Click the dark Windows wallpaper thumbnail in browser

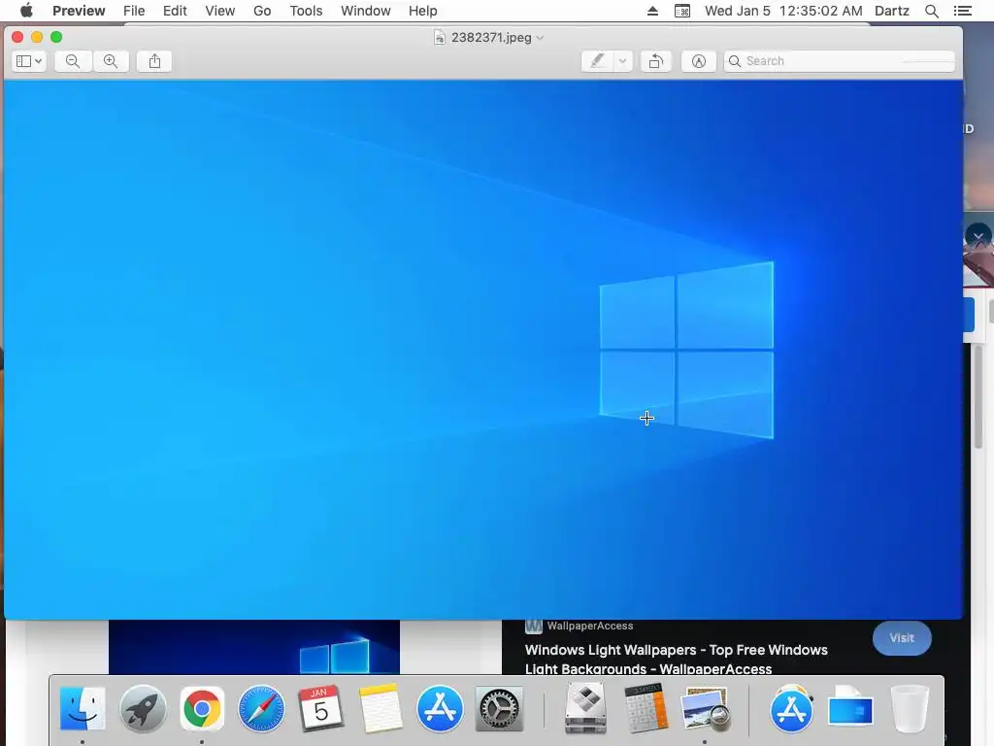254,647
